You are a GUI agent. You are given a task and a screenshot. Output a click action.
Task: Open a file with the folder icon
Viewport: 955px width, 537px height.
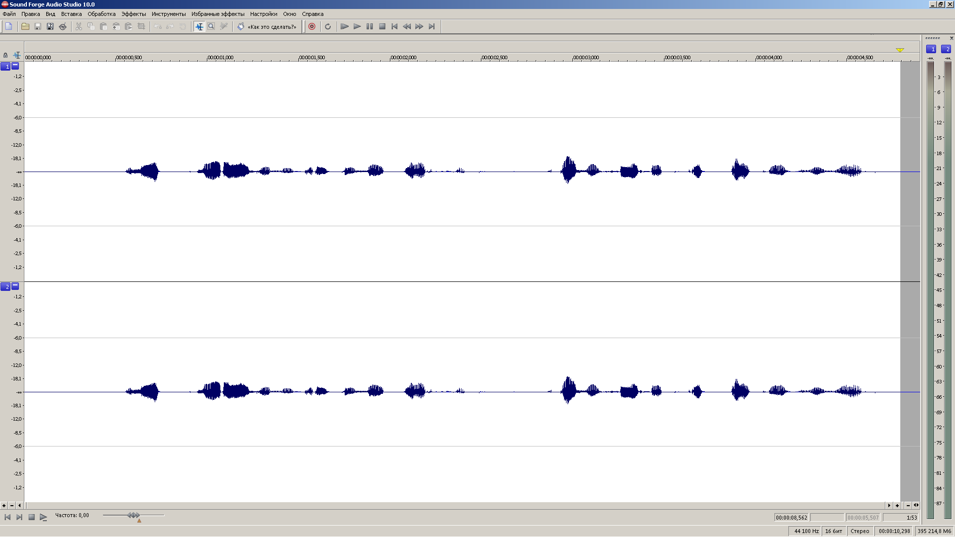click(25, 26)
